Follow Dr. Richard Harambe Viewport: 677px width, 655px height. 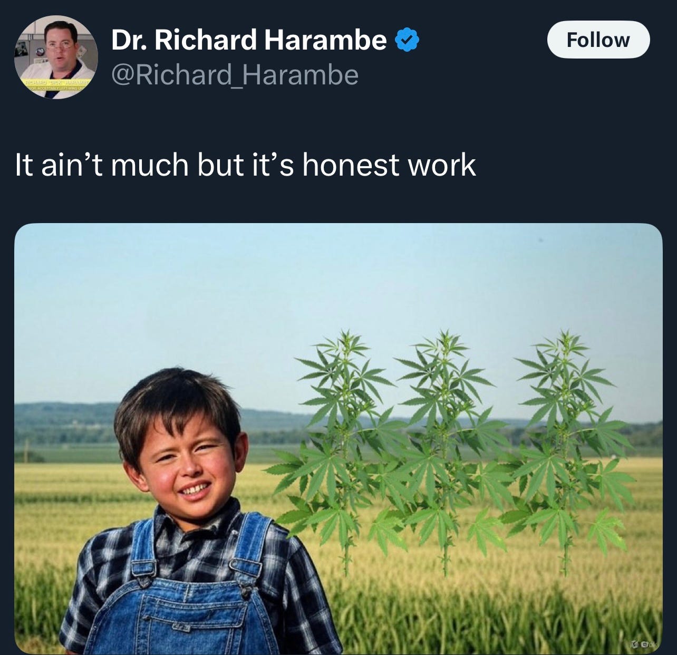pyautogui.click(x=598, y=40)
